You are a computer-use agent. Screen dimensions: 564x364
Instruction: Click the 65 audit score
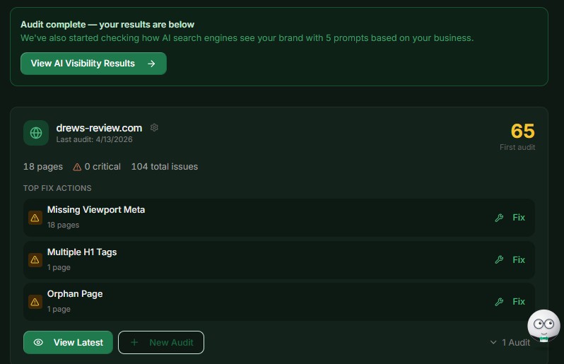pyautogui.click(x=522, y=131)
